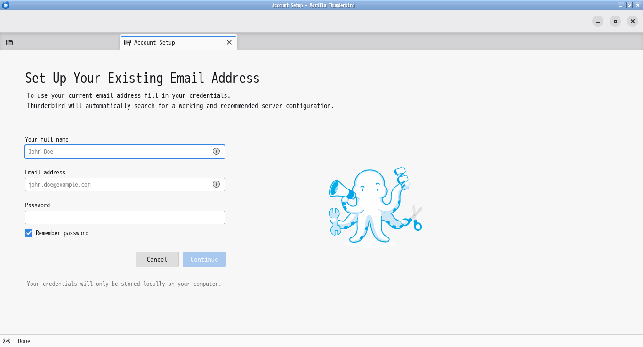Uncheck the Remember password checkbox
The image size is (643, 347).
click(29, 233)
